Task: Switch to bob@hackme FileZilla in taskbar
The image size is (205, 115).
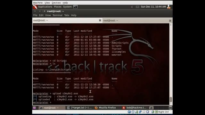Action: (x=134, y=108)
